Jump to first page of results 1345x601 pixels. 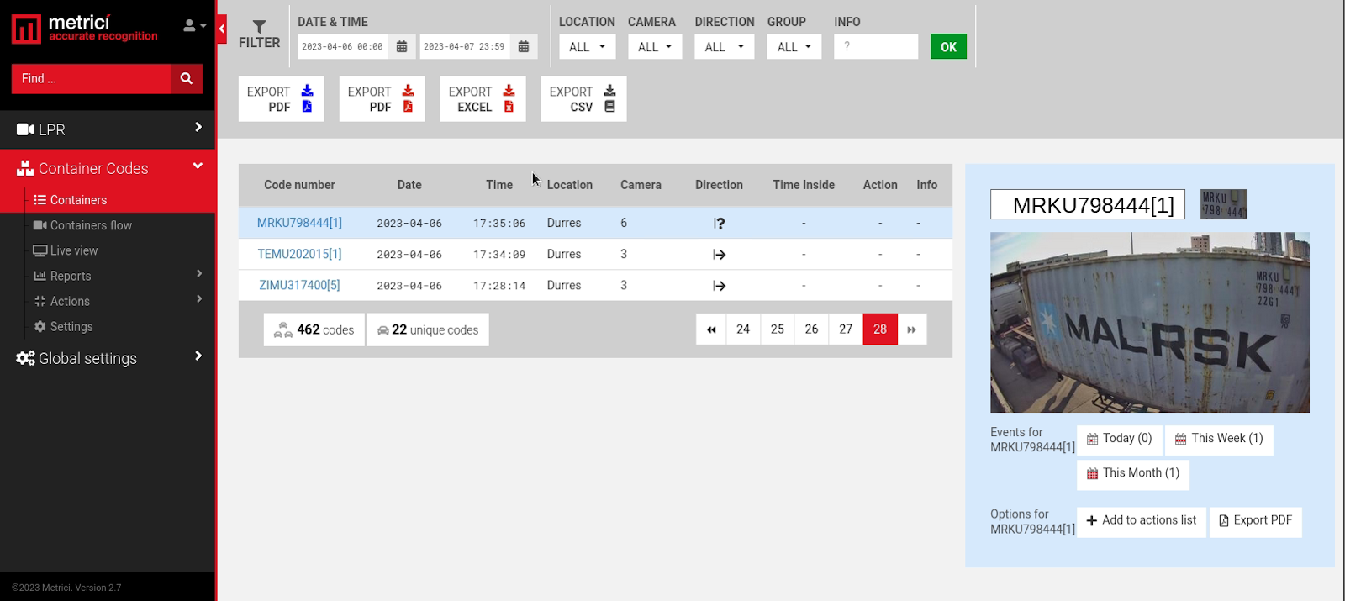pos(711,329)
